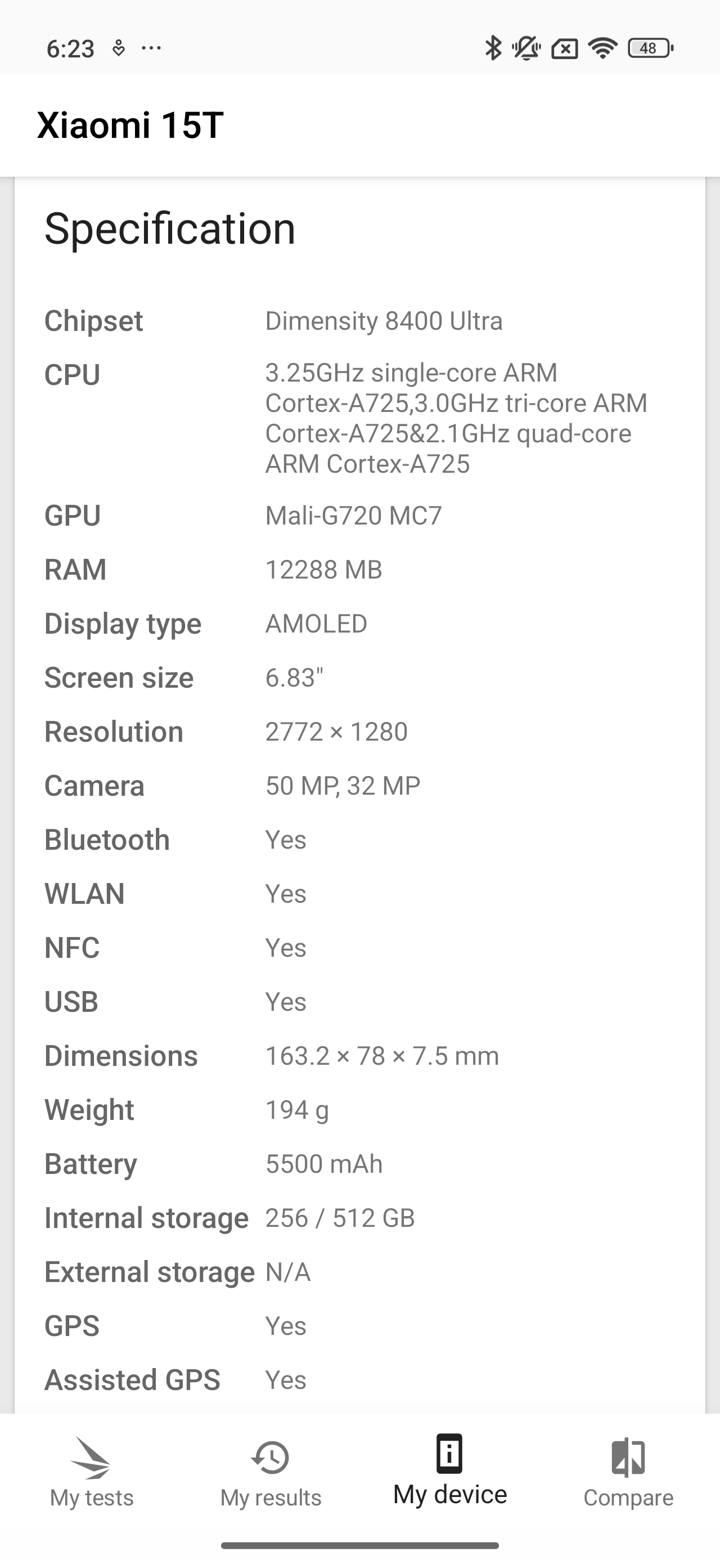Tap the no-SIM indicator icon

(564, 48)
